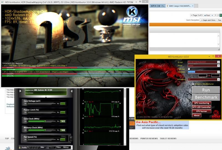Click the Top link in quick navigation
This screenshot has height=150, width=222.
[219, 20]
